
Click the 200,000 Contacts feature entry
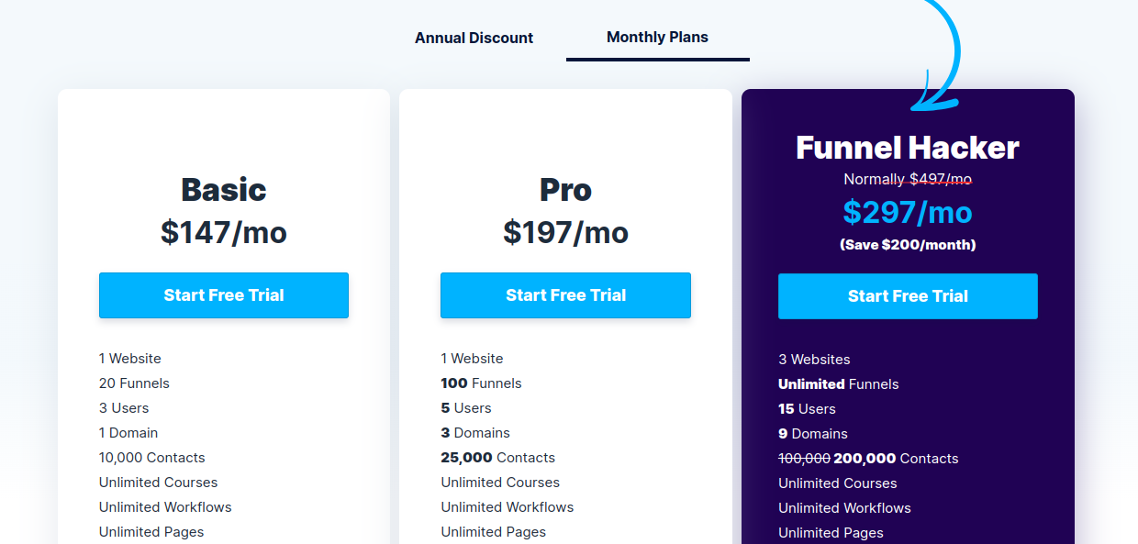click(x=866, y=458)
